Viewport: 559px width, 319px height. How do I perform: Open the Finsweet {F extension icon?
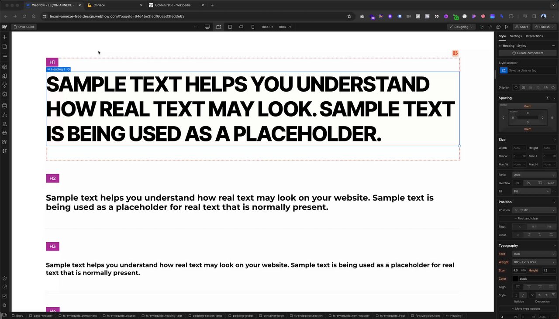click(5, 151)
